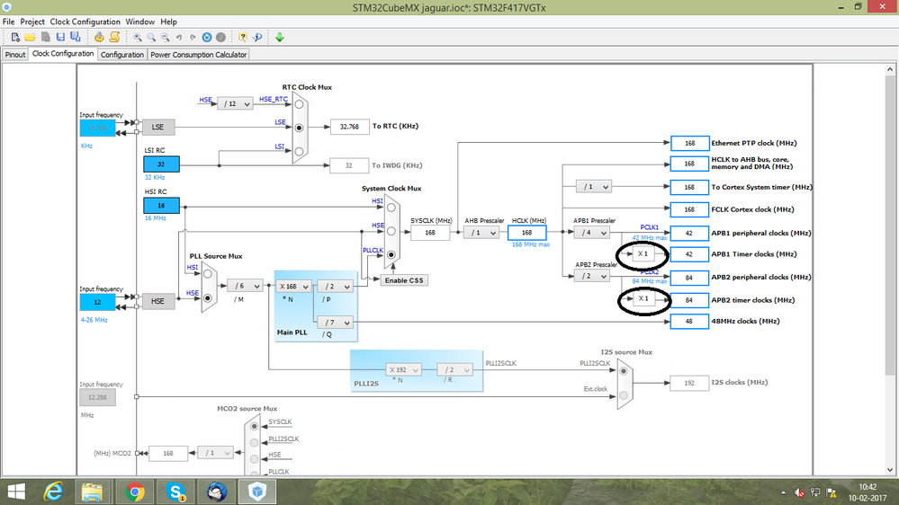Select HSI in System Clock Mux
The image size is (899, 505).
tap(391, 208)
